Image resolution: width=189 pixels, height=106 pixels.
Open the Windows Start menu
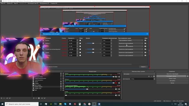2,104
